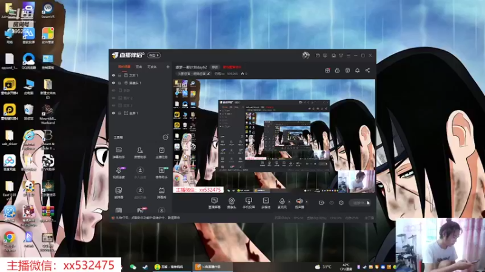Show the hidden 图片 2 source with its eye icon
The width and height of the screenshot is (485, 272).
[x=113, y=98]
